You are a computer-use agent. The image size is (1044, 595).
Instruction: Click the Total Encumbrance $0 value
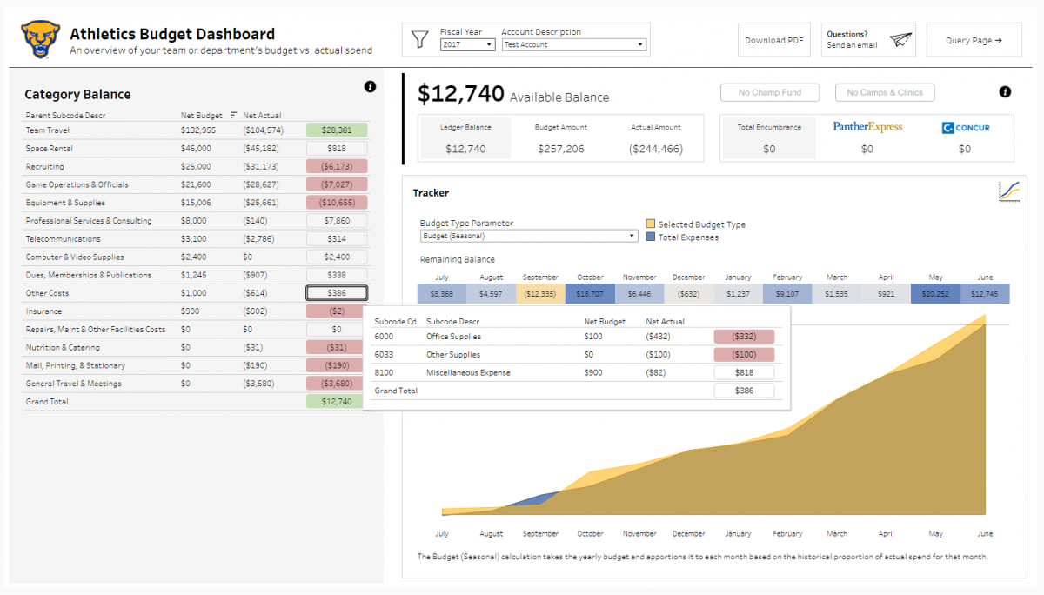pyautogui.click(x=769, y=149)
